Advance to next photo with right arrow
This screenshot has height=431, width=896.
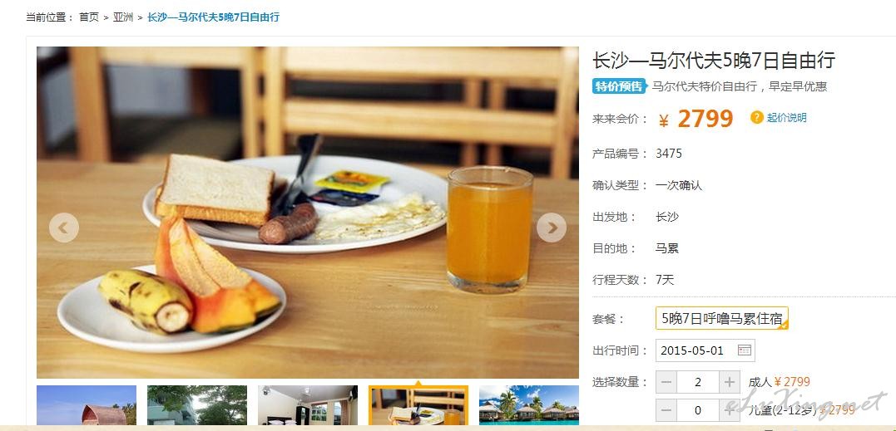coord(552,228)
